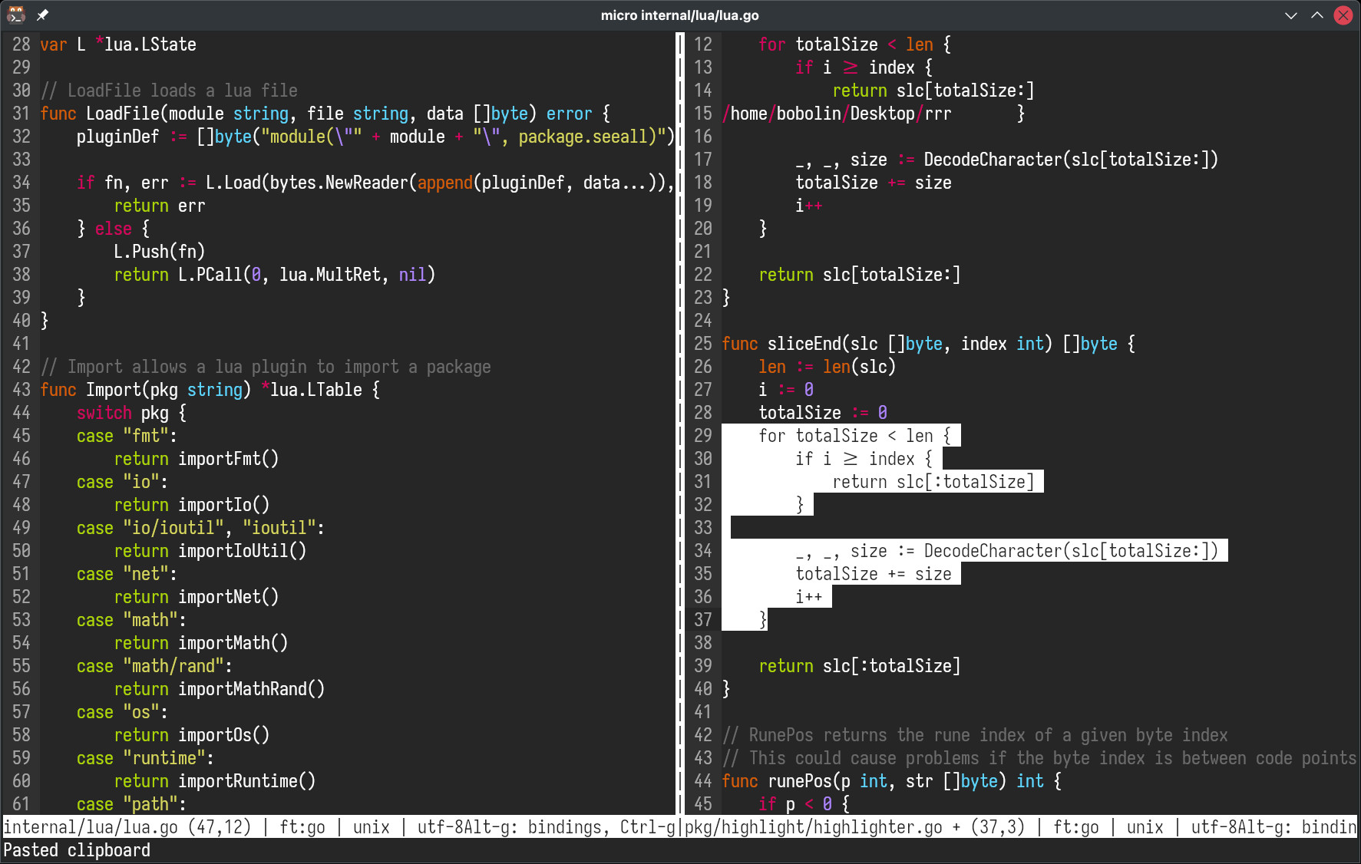Click right pane line number 24

703,321
